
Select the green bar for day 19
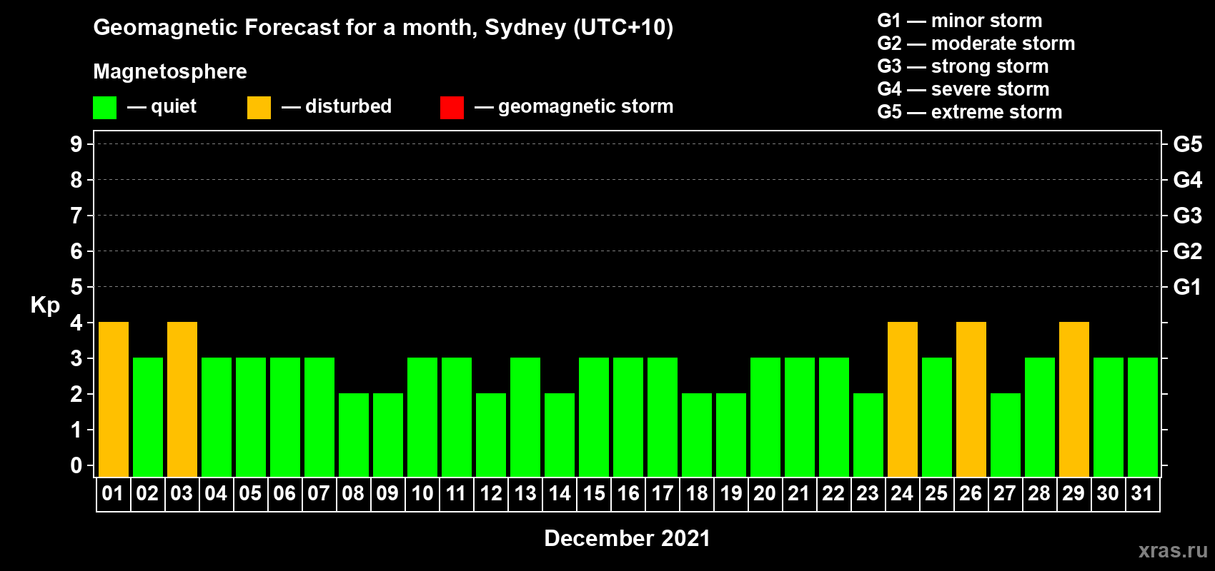731,435
